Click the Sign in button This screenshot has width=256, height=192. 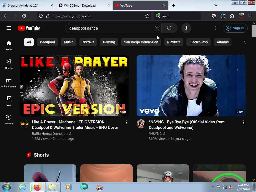point(235,28)
